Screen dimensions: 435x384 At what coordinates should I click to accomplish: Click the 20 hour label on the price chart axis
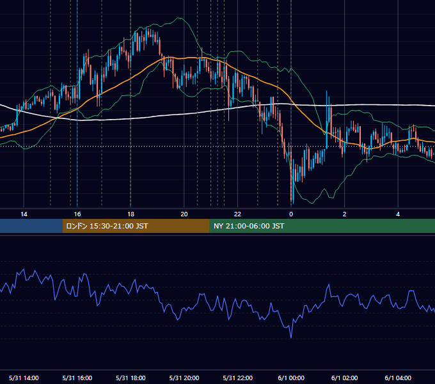[184, 214]
